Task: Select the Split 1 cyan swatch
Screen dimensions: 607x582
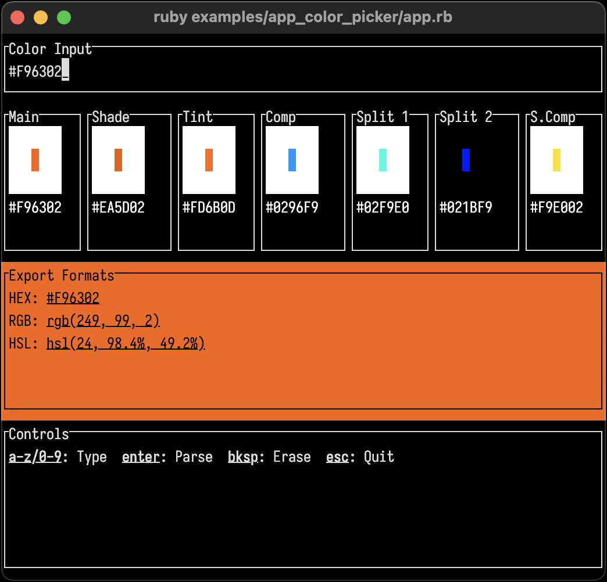Action: pos(383,160)
